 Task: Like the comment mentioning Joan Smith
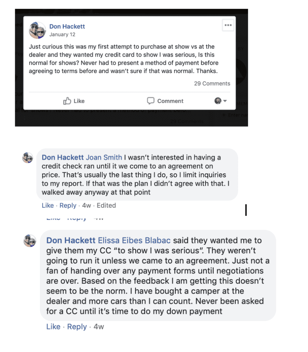[x=47, y=206]
